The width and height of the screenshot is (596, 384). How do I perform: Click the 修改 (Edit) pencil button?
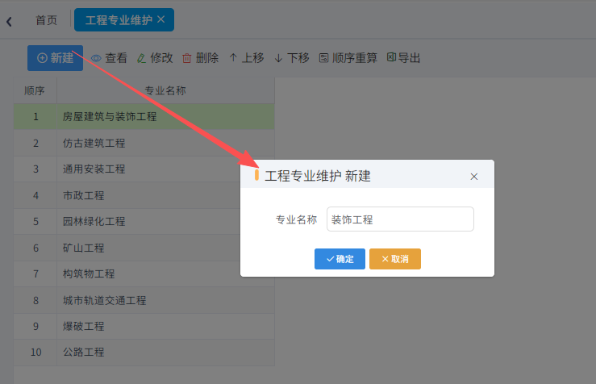pyautogui.click(x=155, y=58)
